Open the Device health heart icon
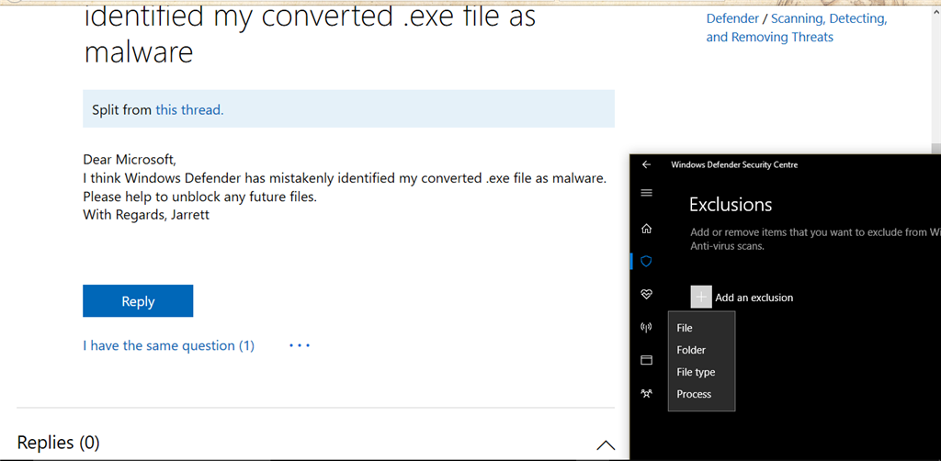The image size is (941, 461). tap(646, 295)
